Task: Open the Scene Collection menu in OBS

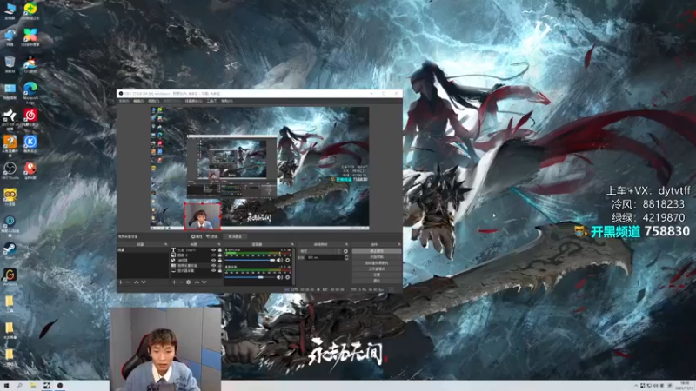Action: (193, 101)
